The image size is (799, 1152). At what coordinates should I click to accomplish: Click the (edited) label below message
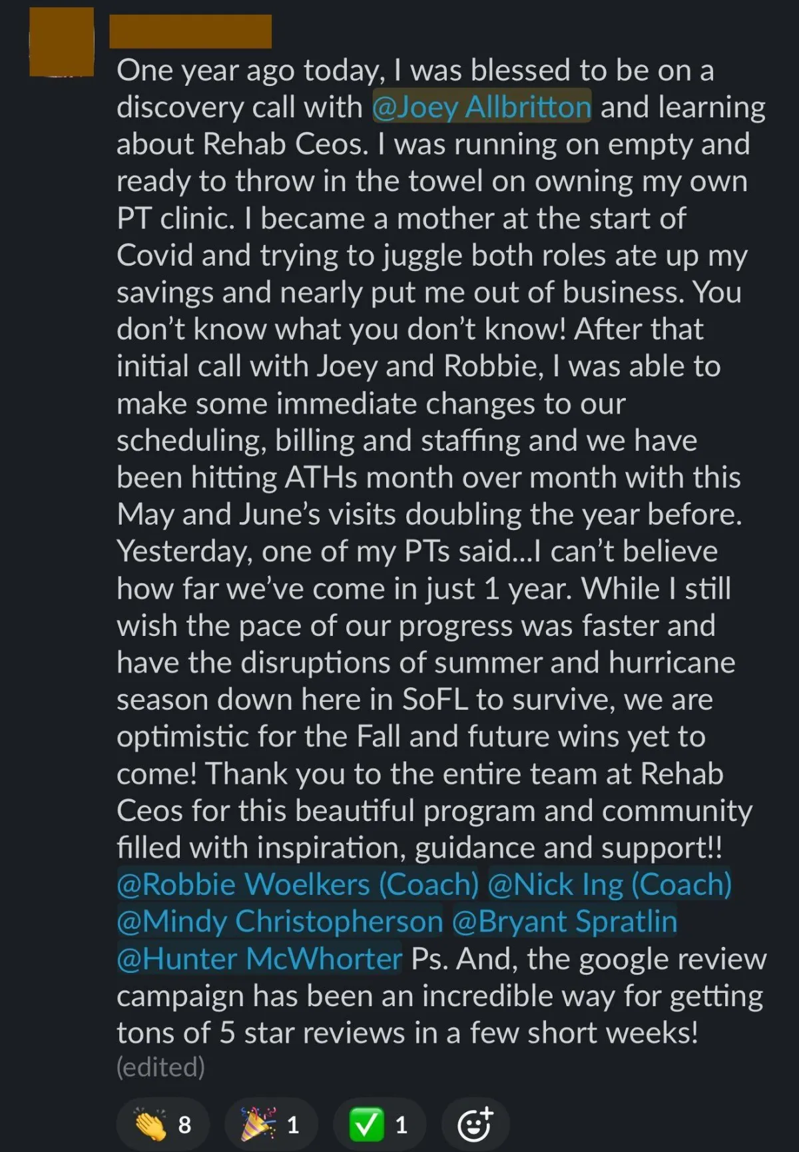[160, 1066]
